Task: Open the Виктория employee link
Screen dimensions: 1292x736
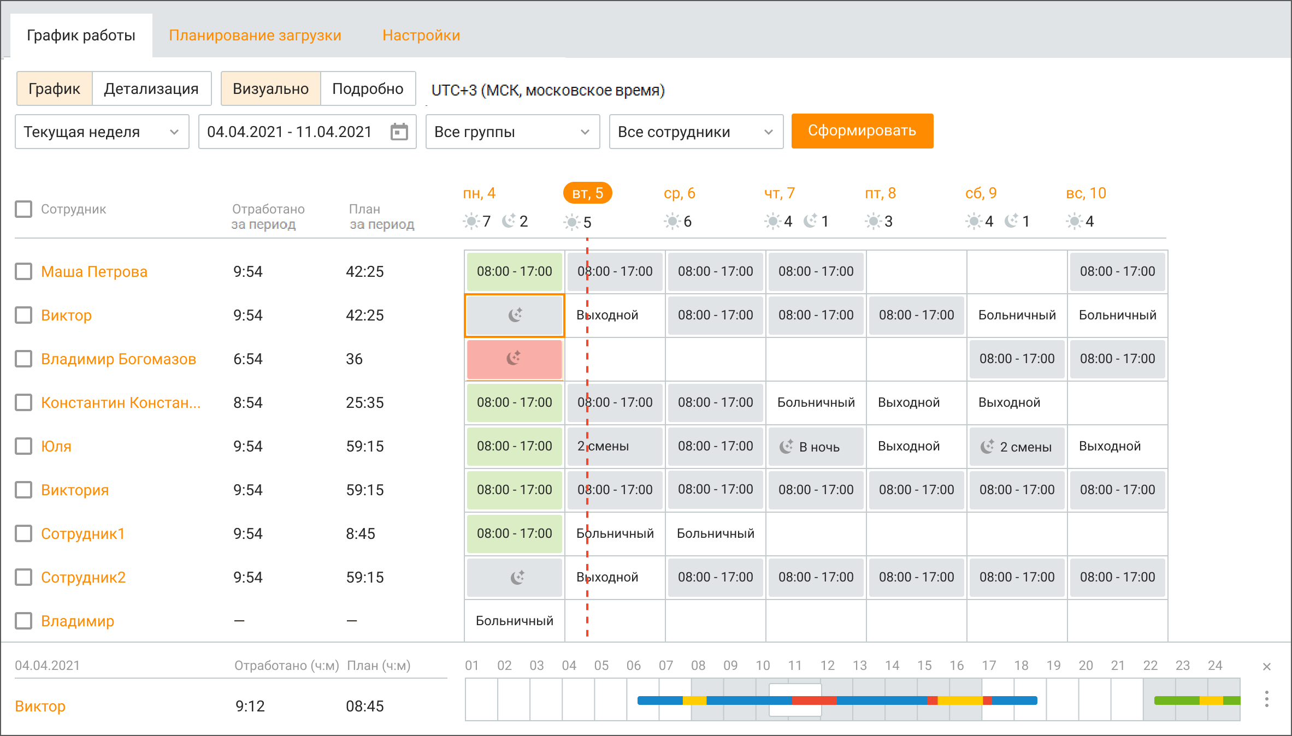Action: (75, 490)
